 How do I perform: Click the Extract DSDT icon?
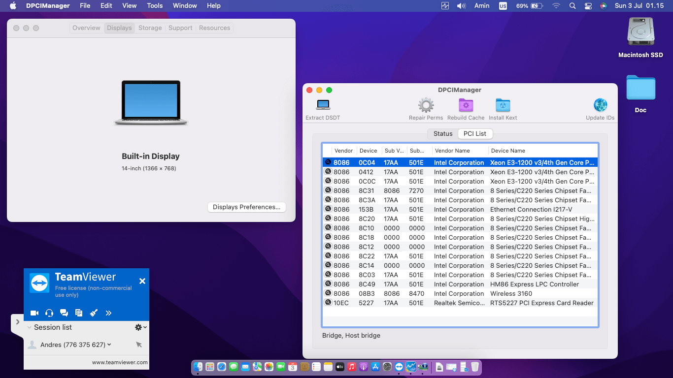coord(323,105)
